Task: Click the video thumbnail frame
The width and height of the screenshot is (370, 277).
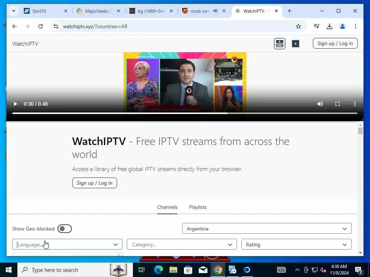Action: click(x=185, y=82)
